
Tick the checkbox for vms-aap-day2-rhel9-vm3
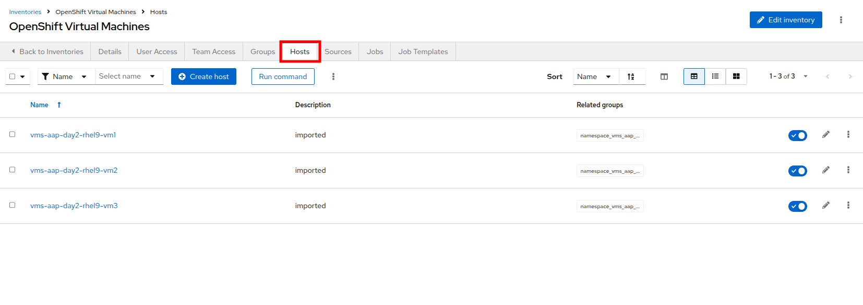[x=13, y=205]
